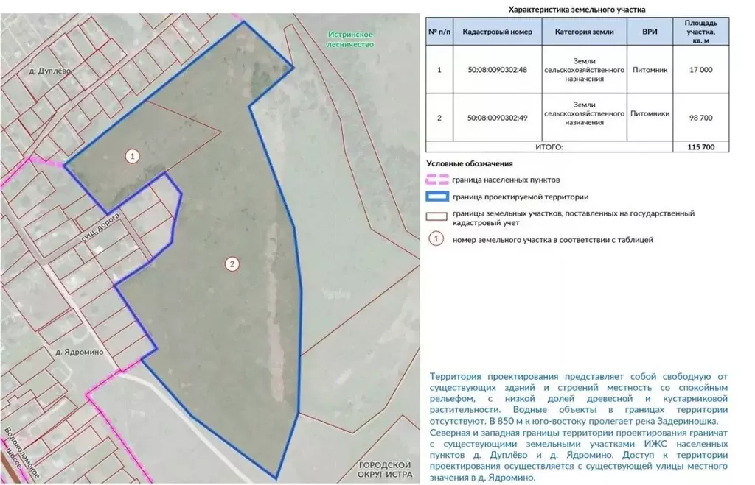The width and height of the screenshot is (755, 485).
Task: Click the 'д. Дуплёво' village label
Action: 49,71
